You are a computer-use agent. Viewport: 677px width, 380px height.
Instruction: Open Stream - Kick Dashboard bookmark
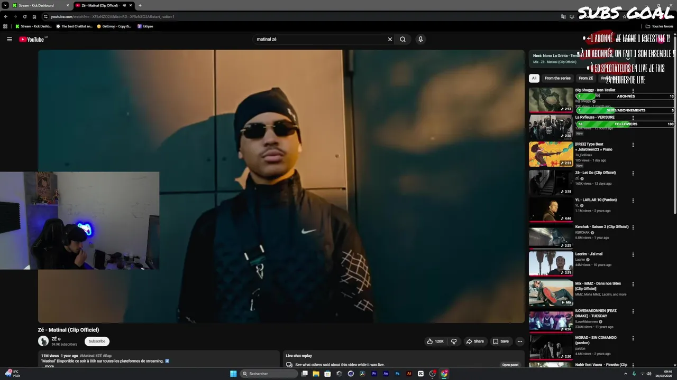[34, 26]
